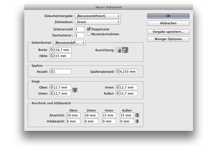Click the Breite stepper arrows

click(51, 50)
